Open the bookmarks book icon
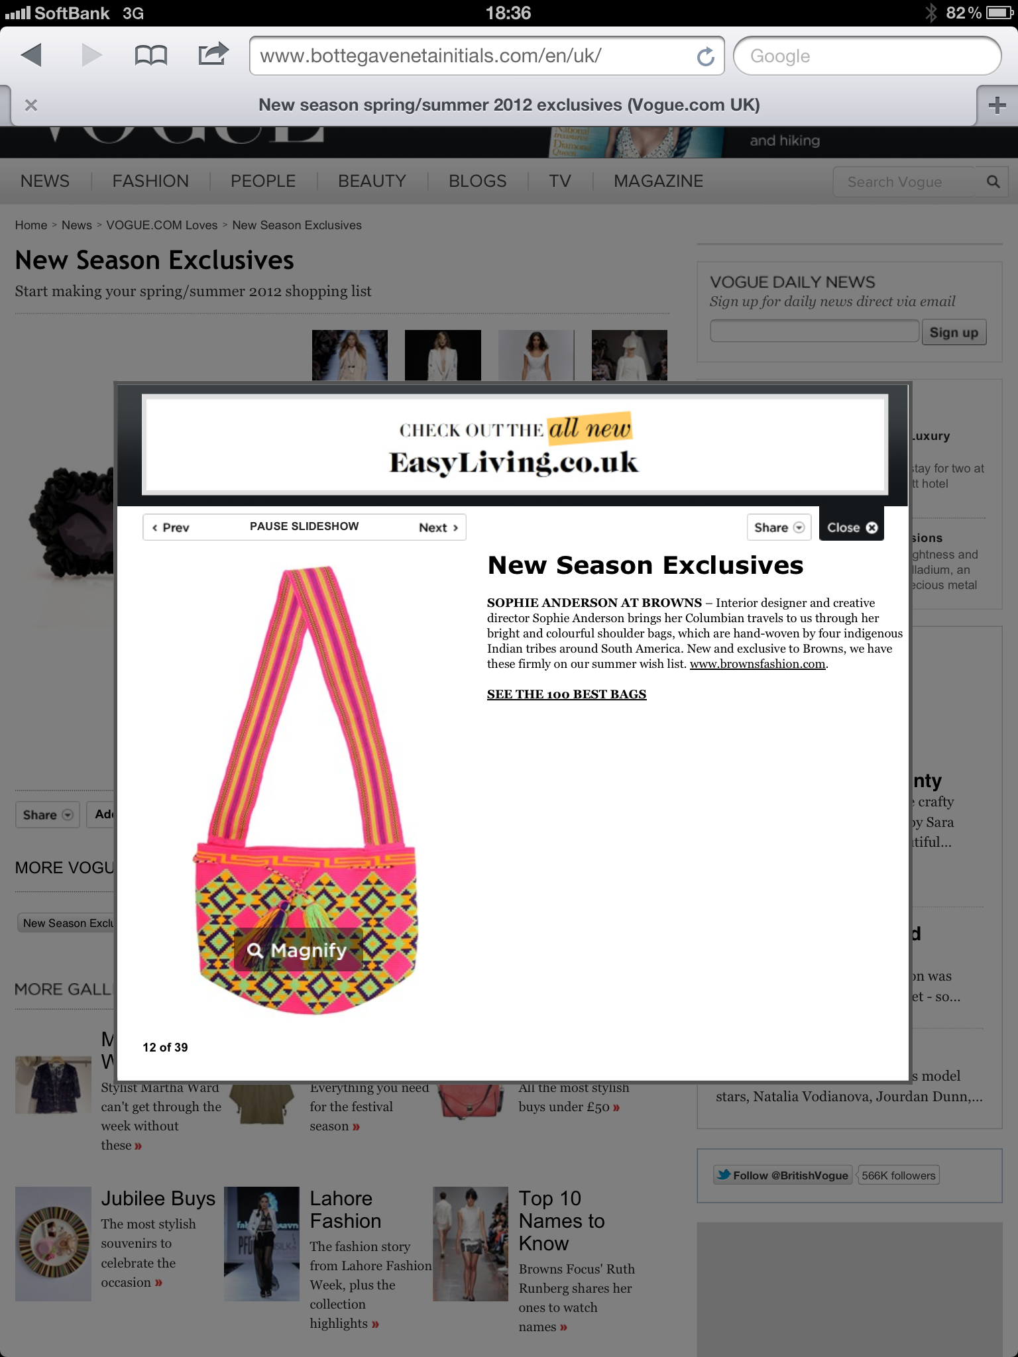1018x1357 pixels. click(151, 56)
